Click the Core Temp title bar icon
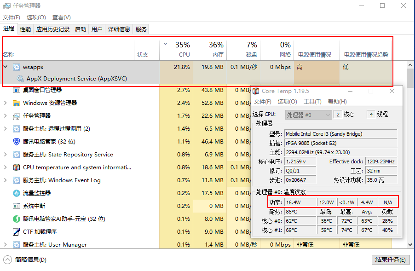This screenshot has height=271, width=415. 256,91
